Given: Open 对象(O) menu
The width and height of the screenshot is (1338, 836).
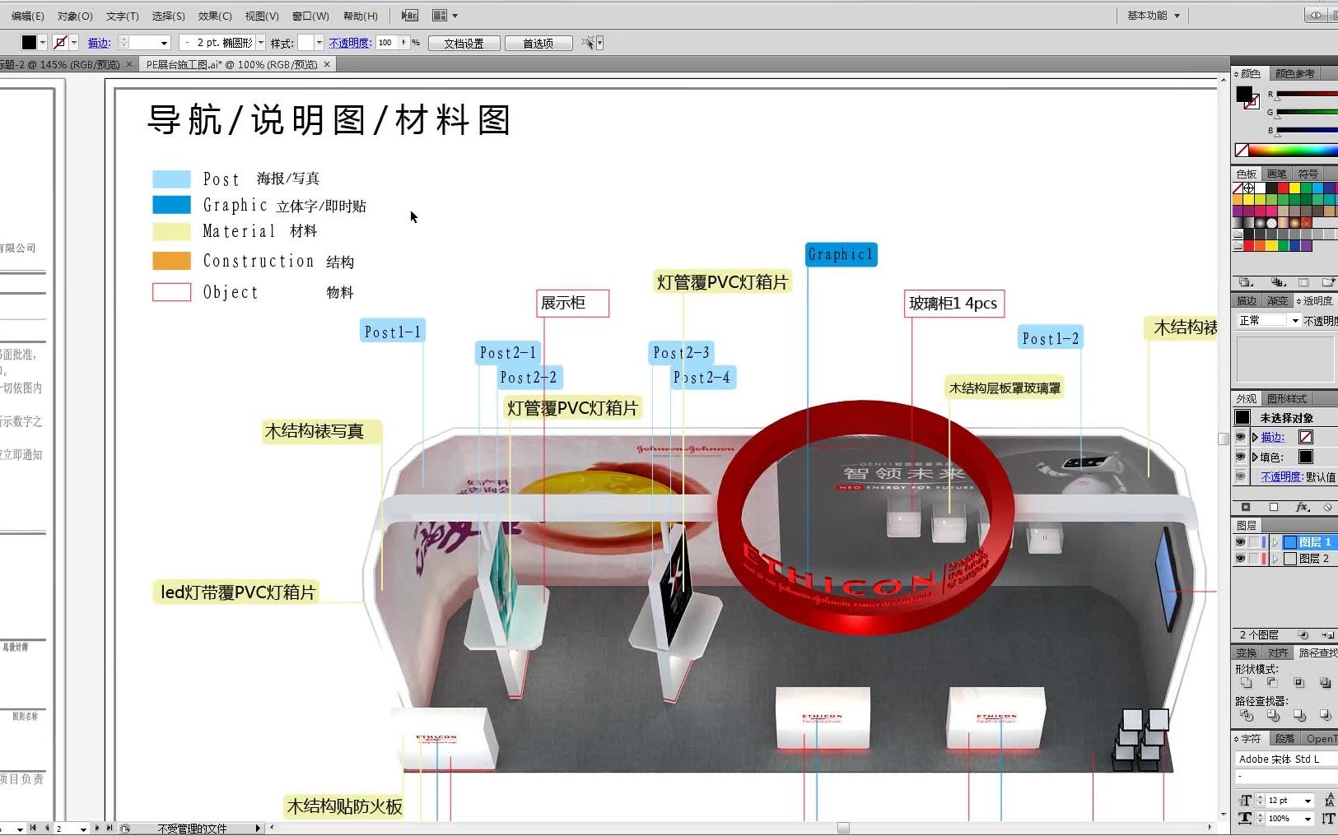Looking at the screenshot, I should (75, 16).
